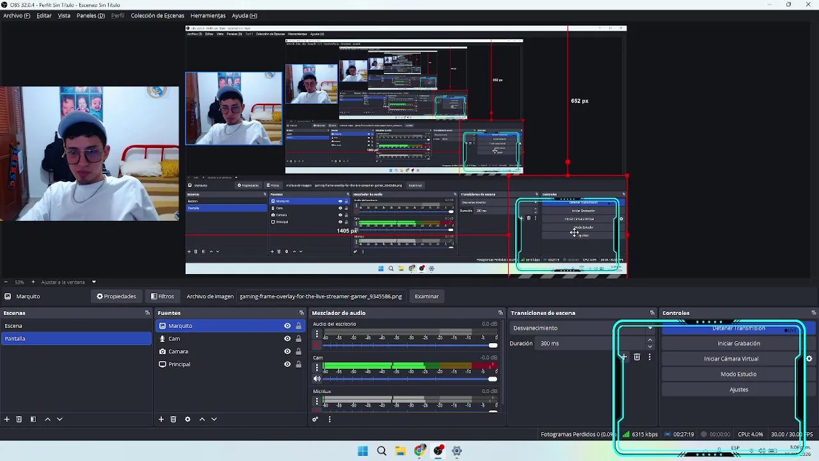Click the Propiedades button
The height and width of the screenshot is (461, 819).
[116, 296]
